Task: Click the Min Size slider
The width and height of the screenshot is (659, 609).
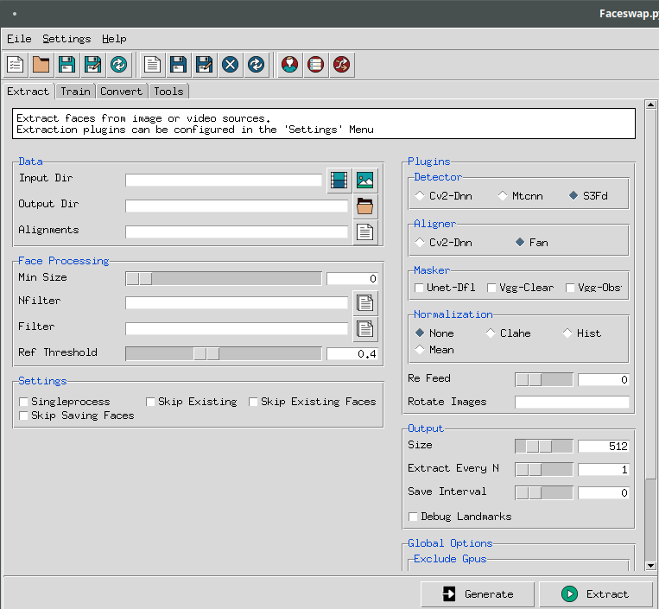Action: pos(224,279)
